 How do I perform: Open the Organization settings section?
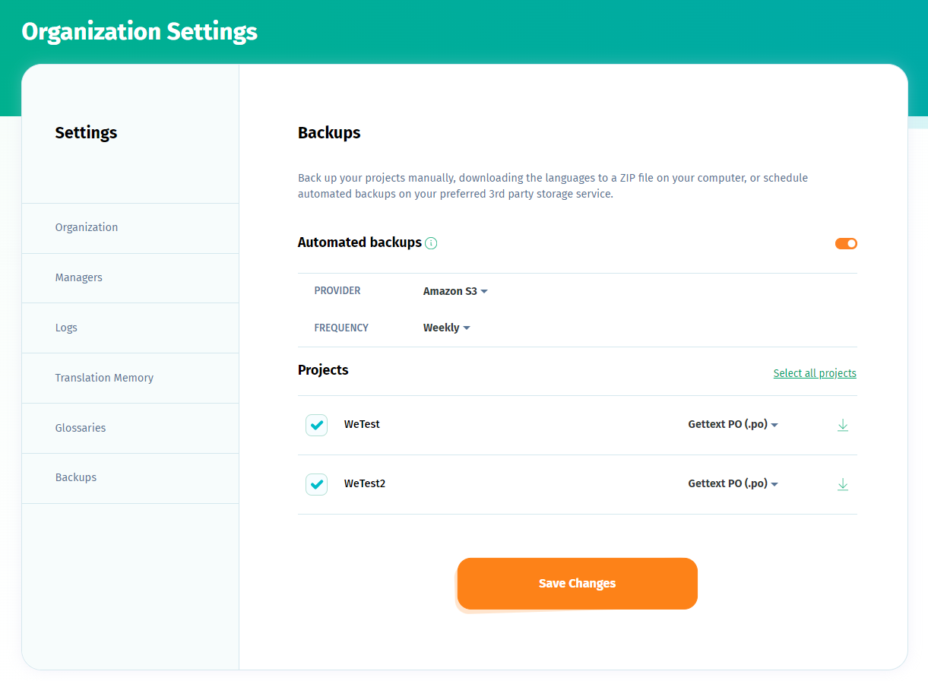pyautogui.click(x=86, y=227)
